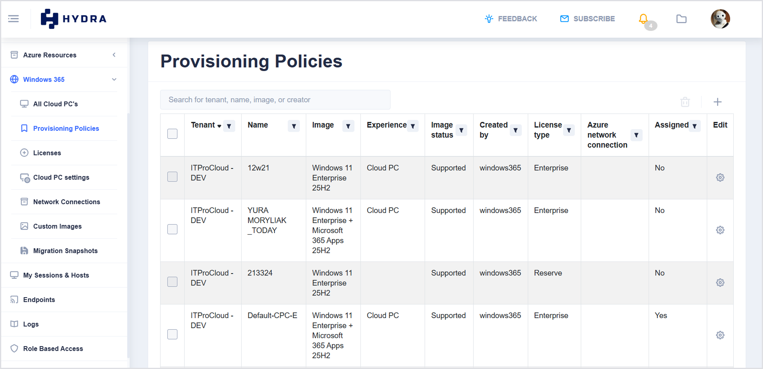This screenshot has width=763, height=369.
Task: Open the notifications bell
Action: pyautogui.click(x=643, y=19)
